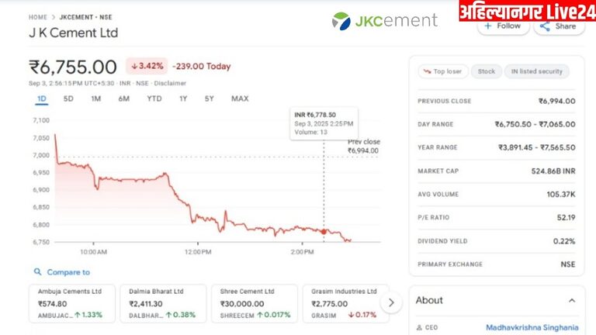Collapse the About section
The image size is (596, 335).
572,300
